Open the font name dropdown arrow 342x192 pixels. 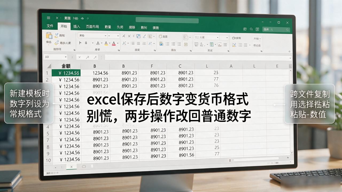tap(105, 36)
